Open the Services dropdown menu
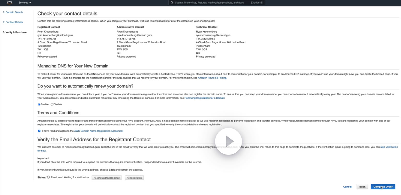 click(25, 3)
